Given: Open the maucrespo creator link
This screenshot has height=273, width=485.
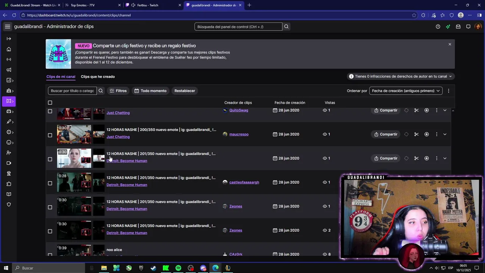Looking at the screenshot, I should pyautogui.click(x=239, y=134).
